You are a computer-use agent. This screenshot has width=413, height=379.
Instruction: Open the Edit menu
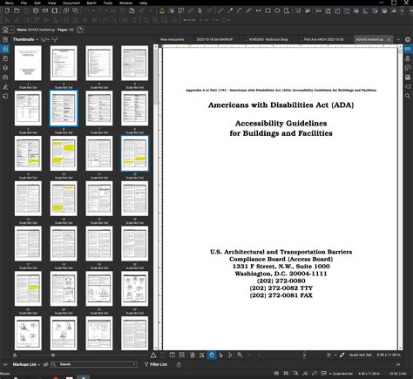(x=37, y=3)
